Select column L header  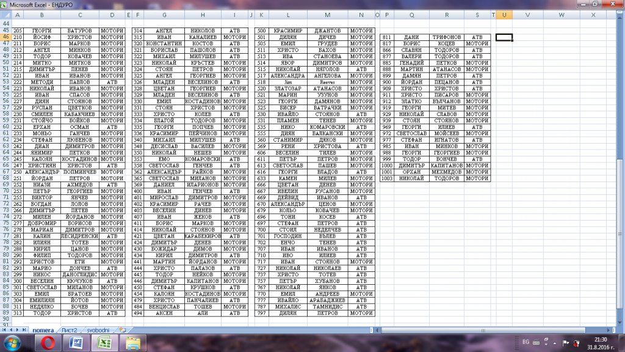[288, 15]
